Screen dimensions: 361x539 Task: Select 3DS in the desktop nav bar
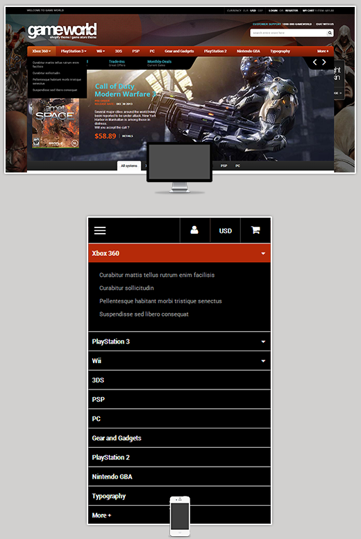click(119, 51)
